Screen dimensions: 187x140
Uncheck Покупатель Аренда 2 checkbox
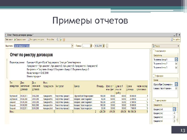point(176,64)
